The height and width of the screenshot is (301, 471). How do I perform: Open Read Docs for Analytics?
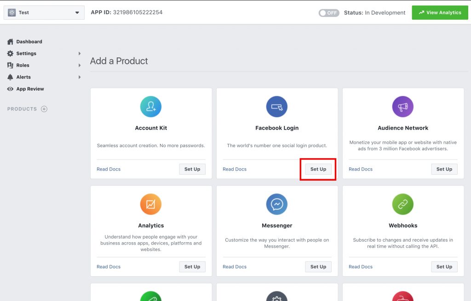point(109,267)
